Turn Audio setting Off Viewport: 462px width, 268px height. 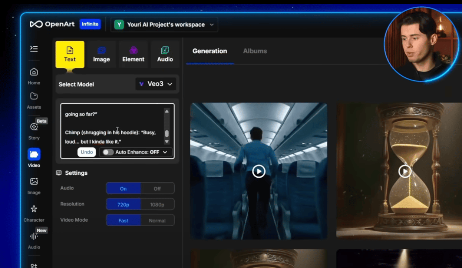157,188
